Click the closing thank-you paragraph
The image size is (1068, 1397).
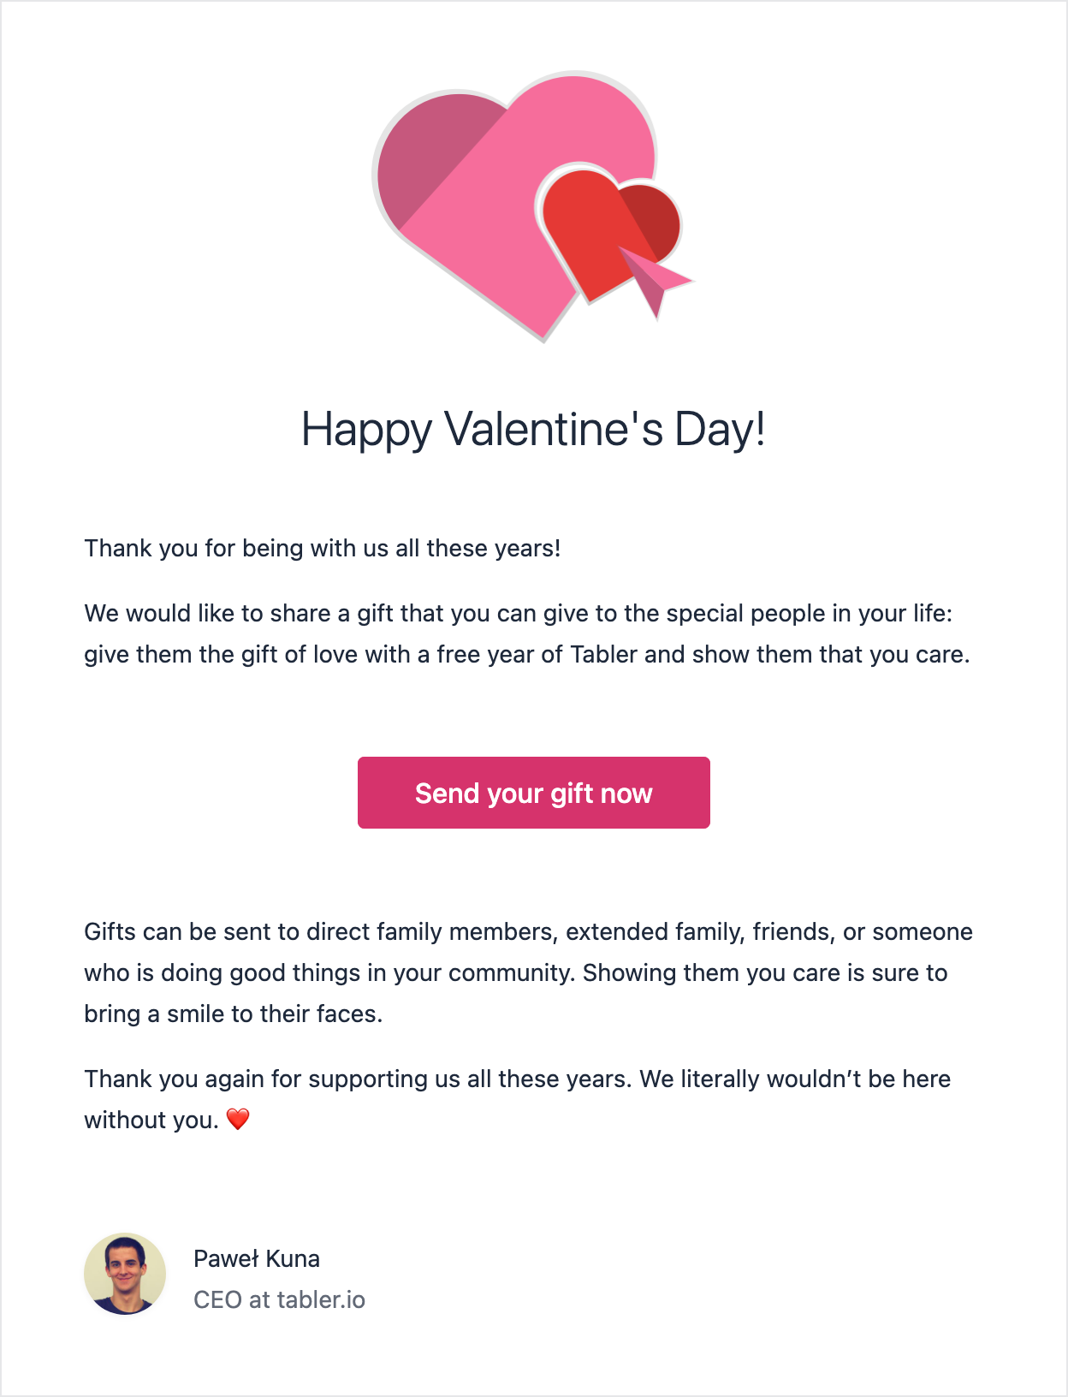point(517,1097)
